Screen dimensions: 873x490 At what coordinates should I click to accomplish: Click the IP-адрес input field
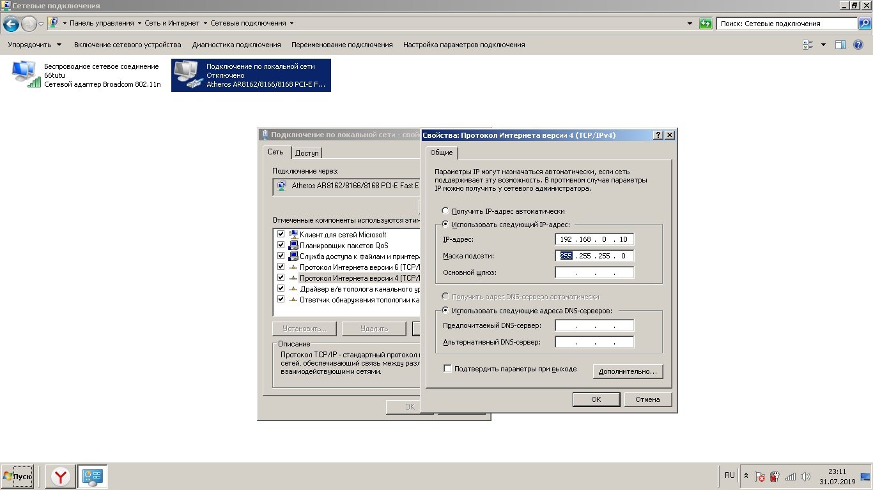(594, 239)
